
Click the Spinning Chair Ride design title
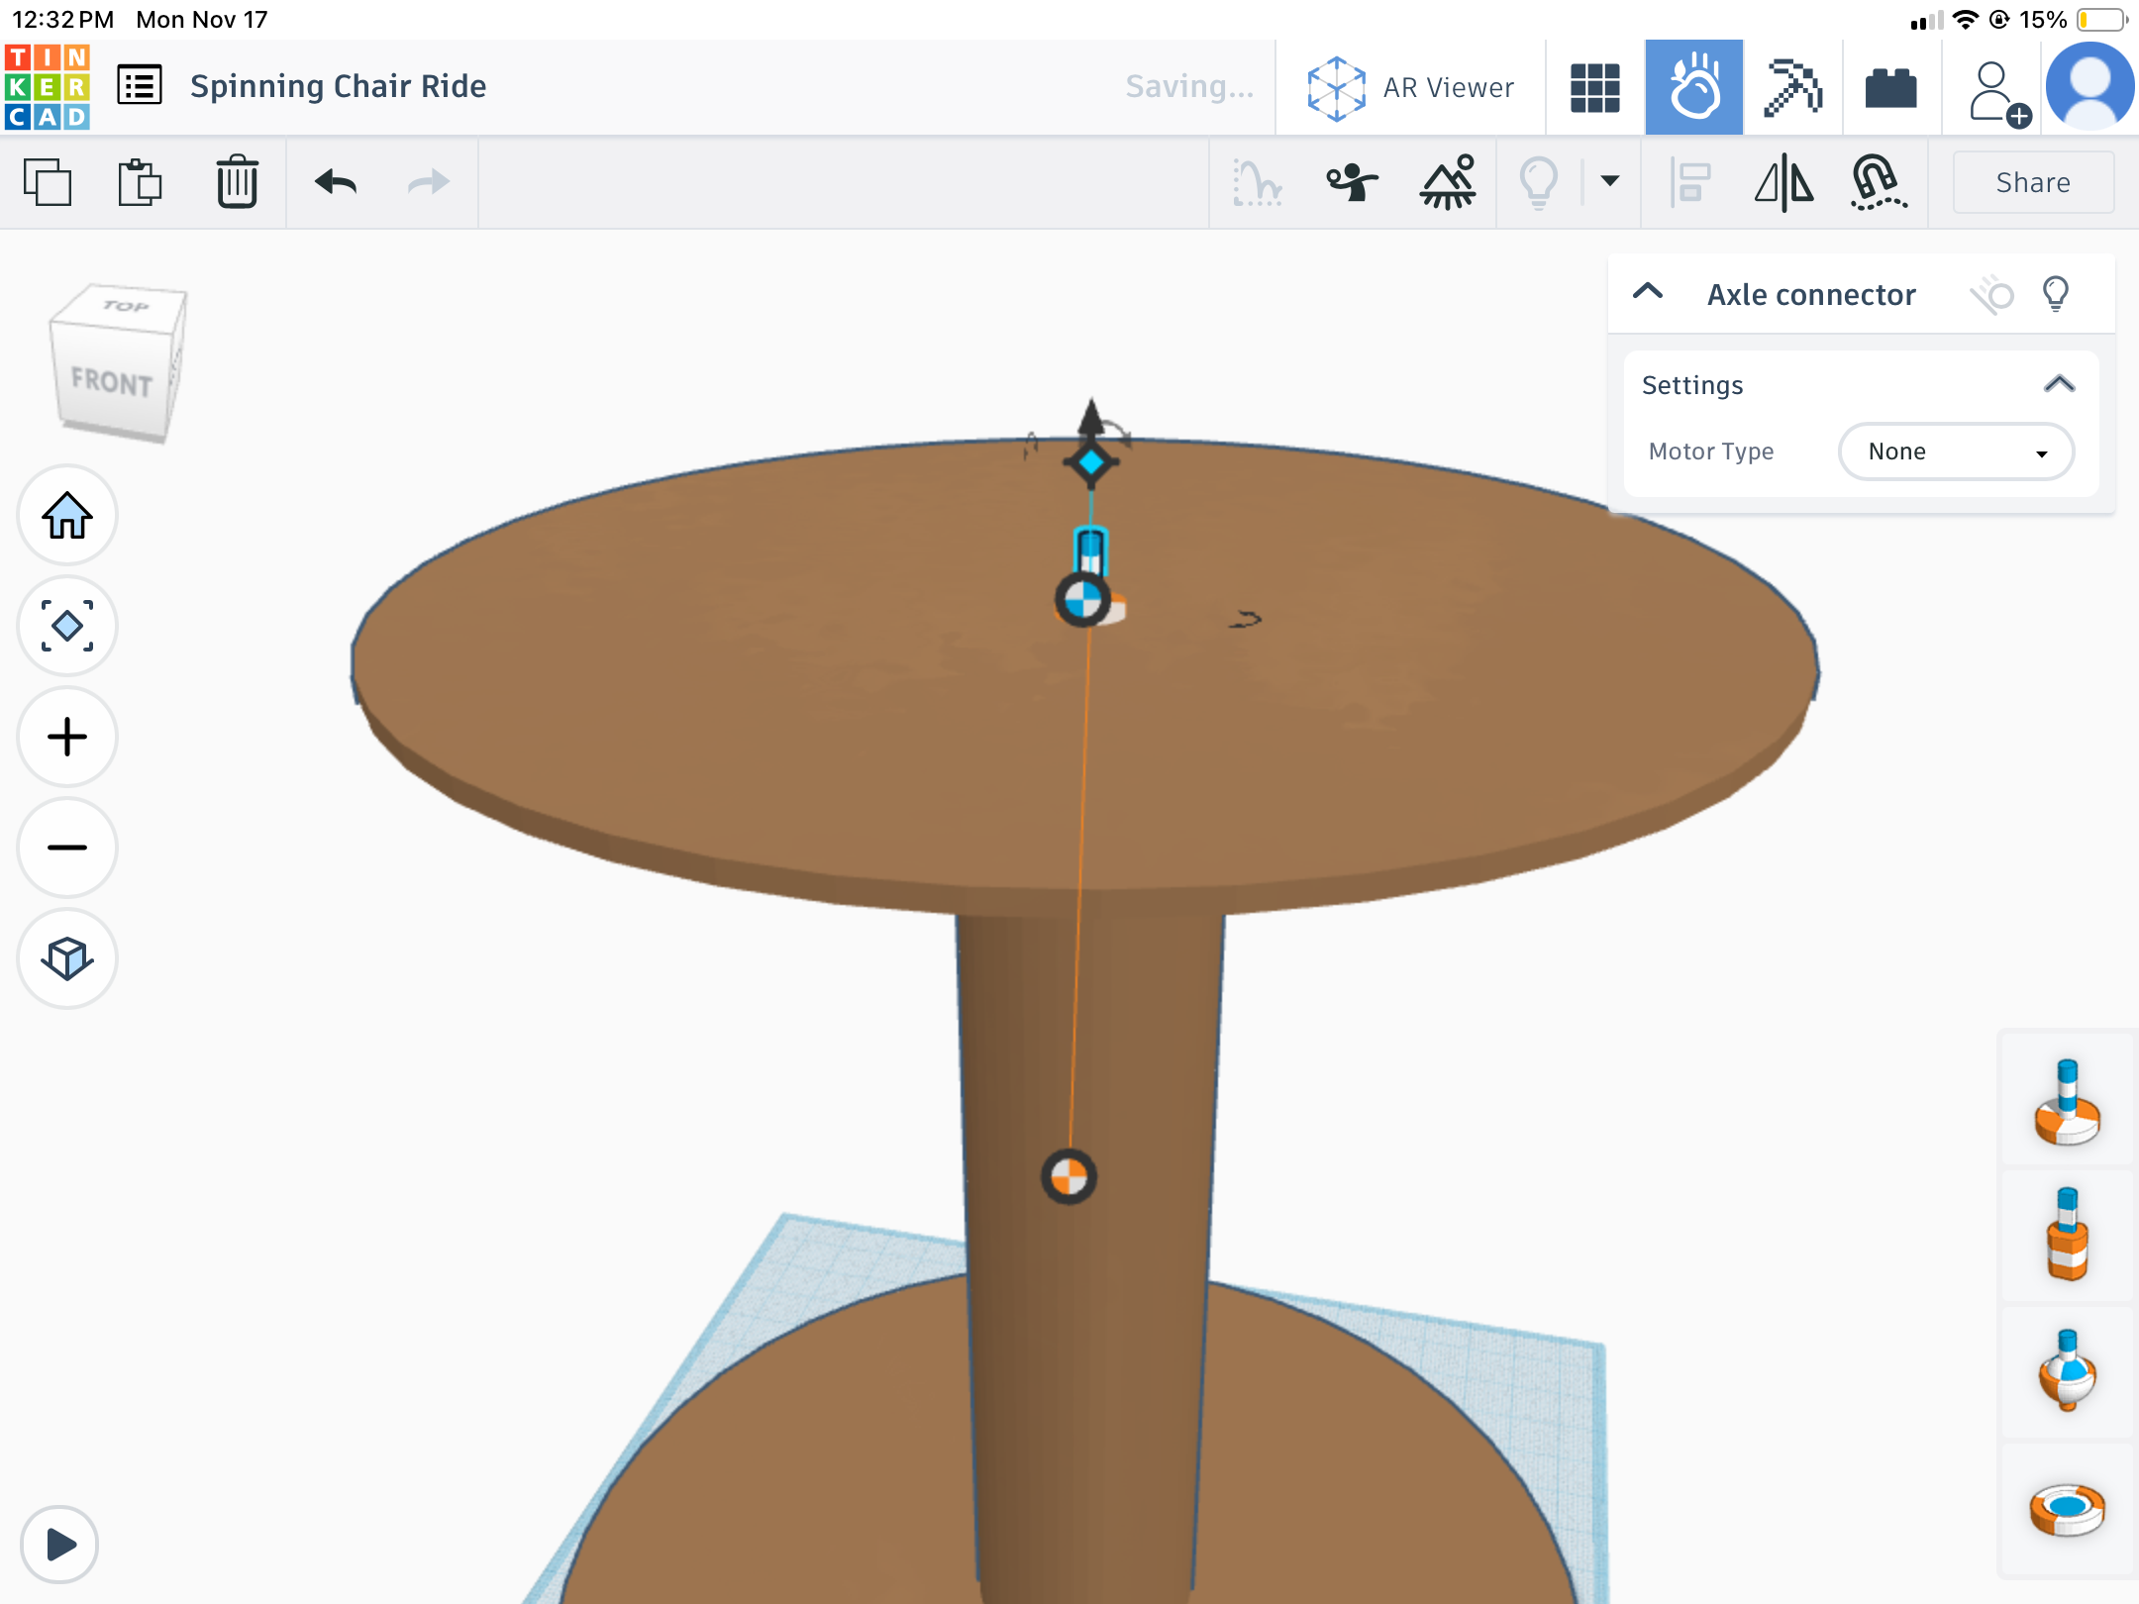(338, 86)
